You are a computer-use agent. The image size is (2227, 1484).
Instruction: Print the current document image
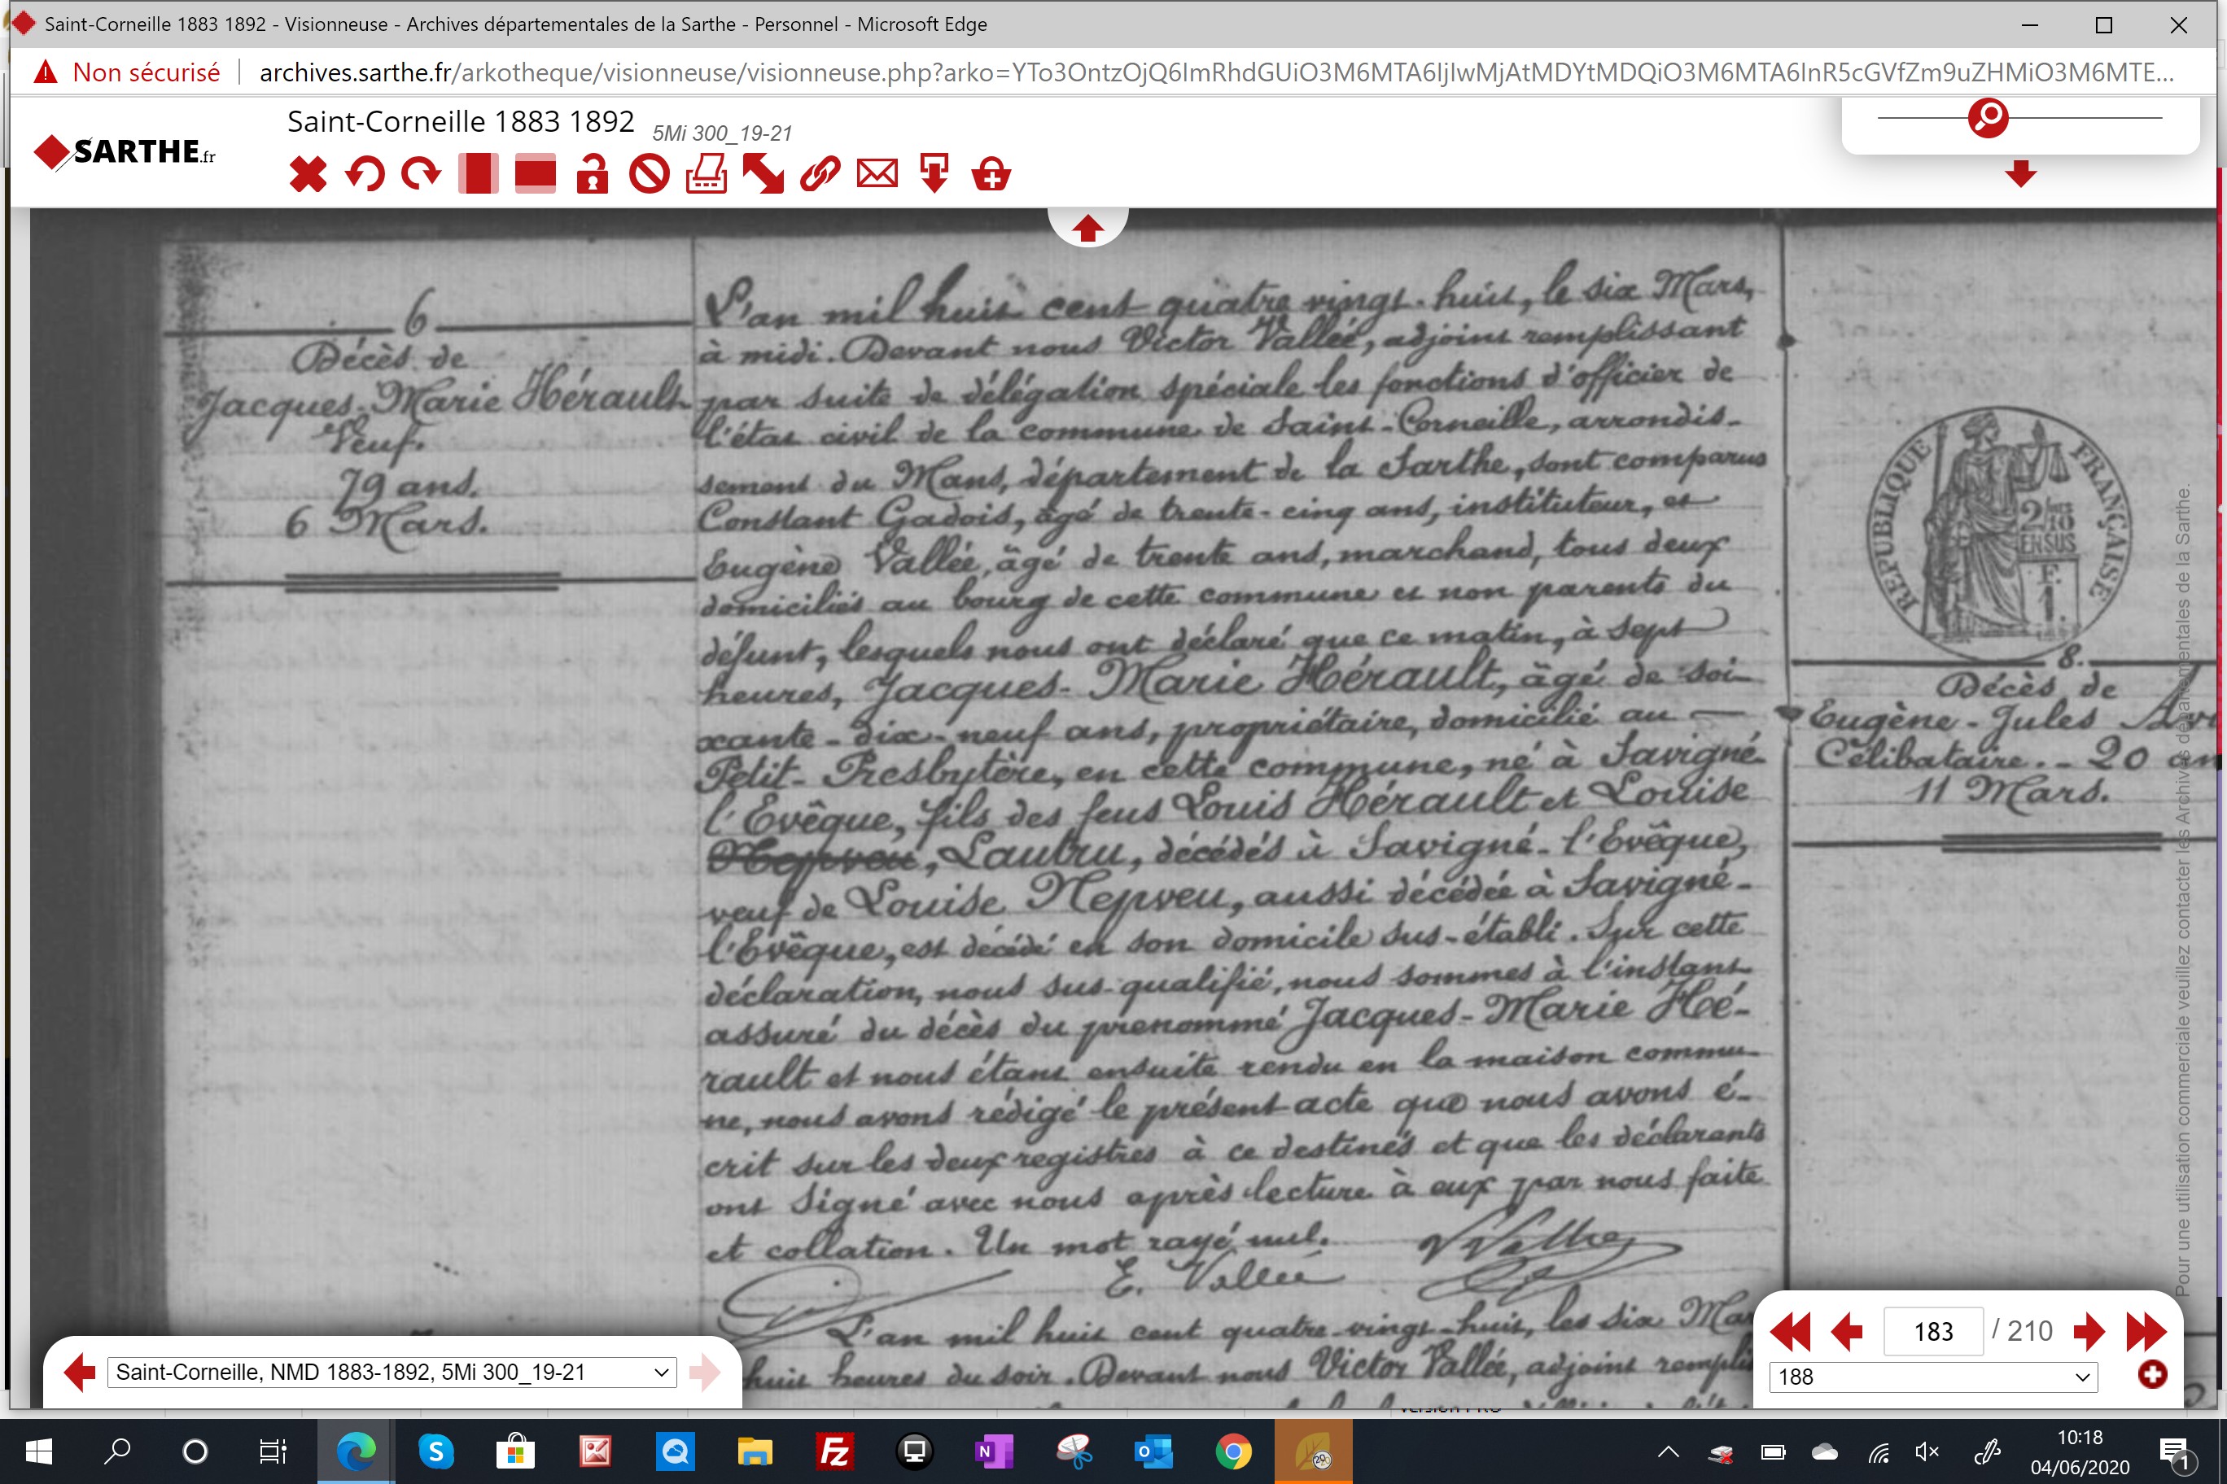point(707,174)
